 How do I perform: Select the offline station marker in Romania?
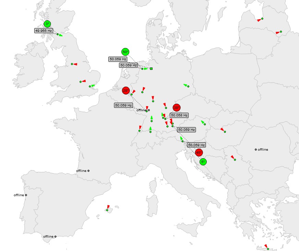click(x=256, y=150)
